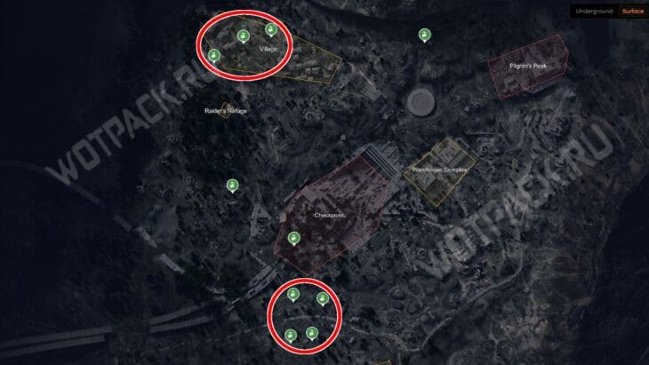The height and width of the screenshot is (365, 649).
Task: Click the Village location label
Action: click(268, 49)
